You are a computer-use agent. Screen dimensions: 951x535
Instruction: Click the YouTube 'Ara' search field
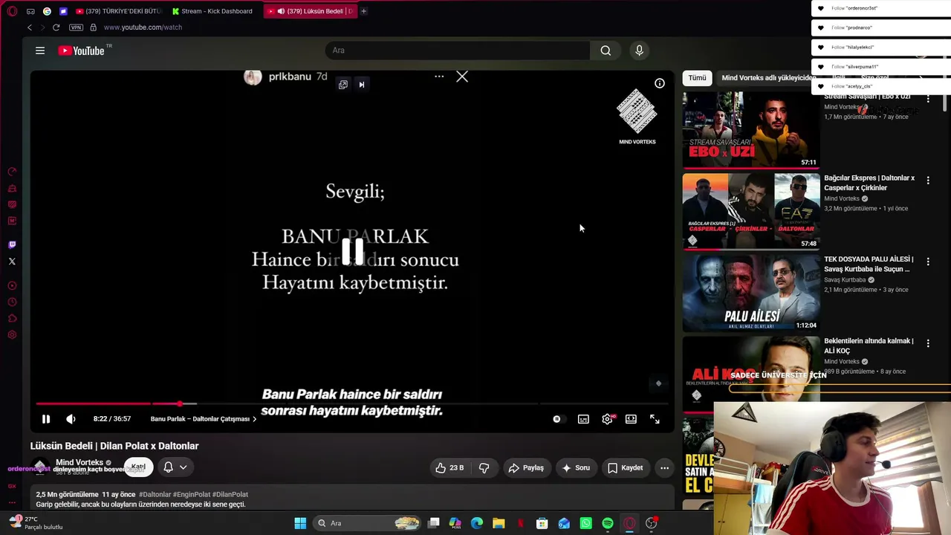click(458, 51)
